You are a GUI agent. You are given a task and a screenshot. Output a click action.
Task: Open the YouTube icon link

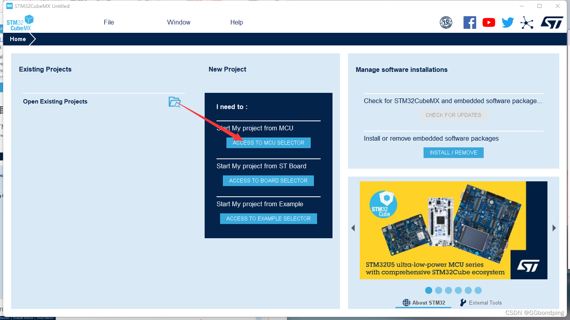489,23
